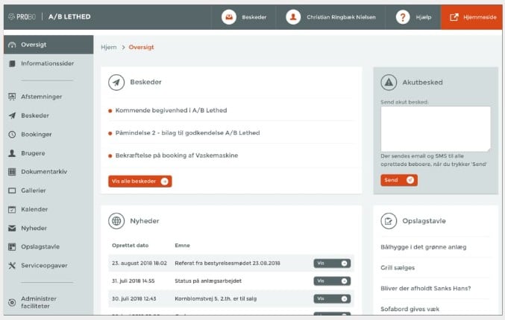Click the Afstemninger sidebar icon
Image resolution: width=505 pixels, height=320 pixels.
click(x=12, y=97)
